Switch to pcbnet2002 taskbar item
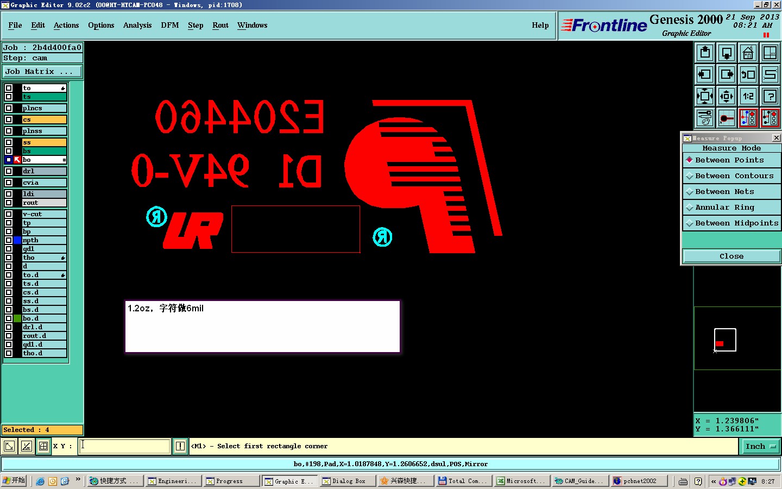This screenshot has height=489, width=782. point(638,481)
